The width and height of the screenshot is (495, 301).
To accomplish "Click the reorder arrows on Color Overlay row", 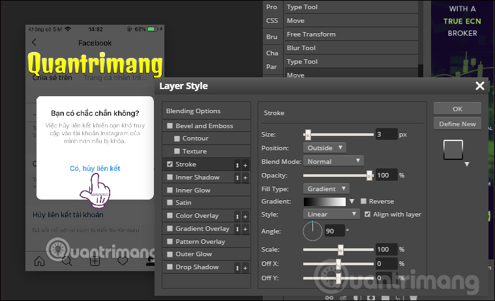I will 237,216.
